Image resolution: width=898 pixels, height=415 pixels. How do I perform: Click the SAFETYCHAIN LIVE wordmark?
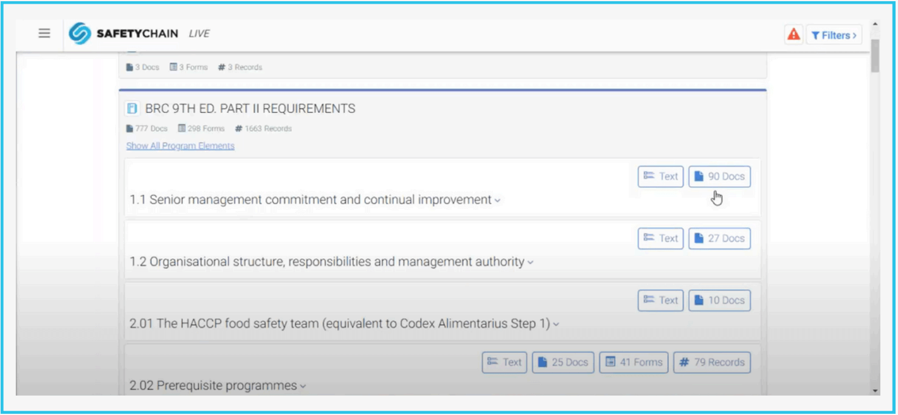tap(153, 33)
